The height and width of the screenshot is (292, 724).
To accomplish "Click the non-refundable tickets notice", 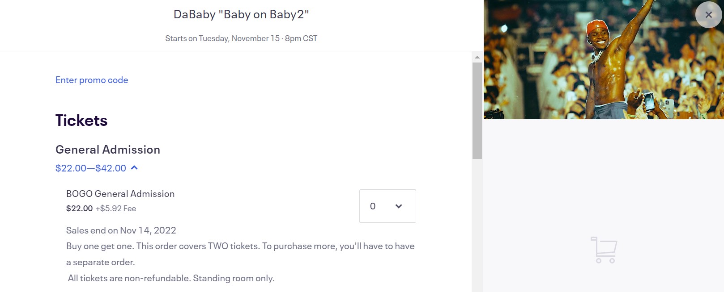I will pyautogui.click(x=170, y=278).
